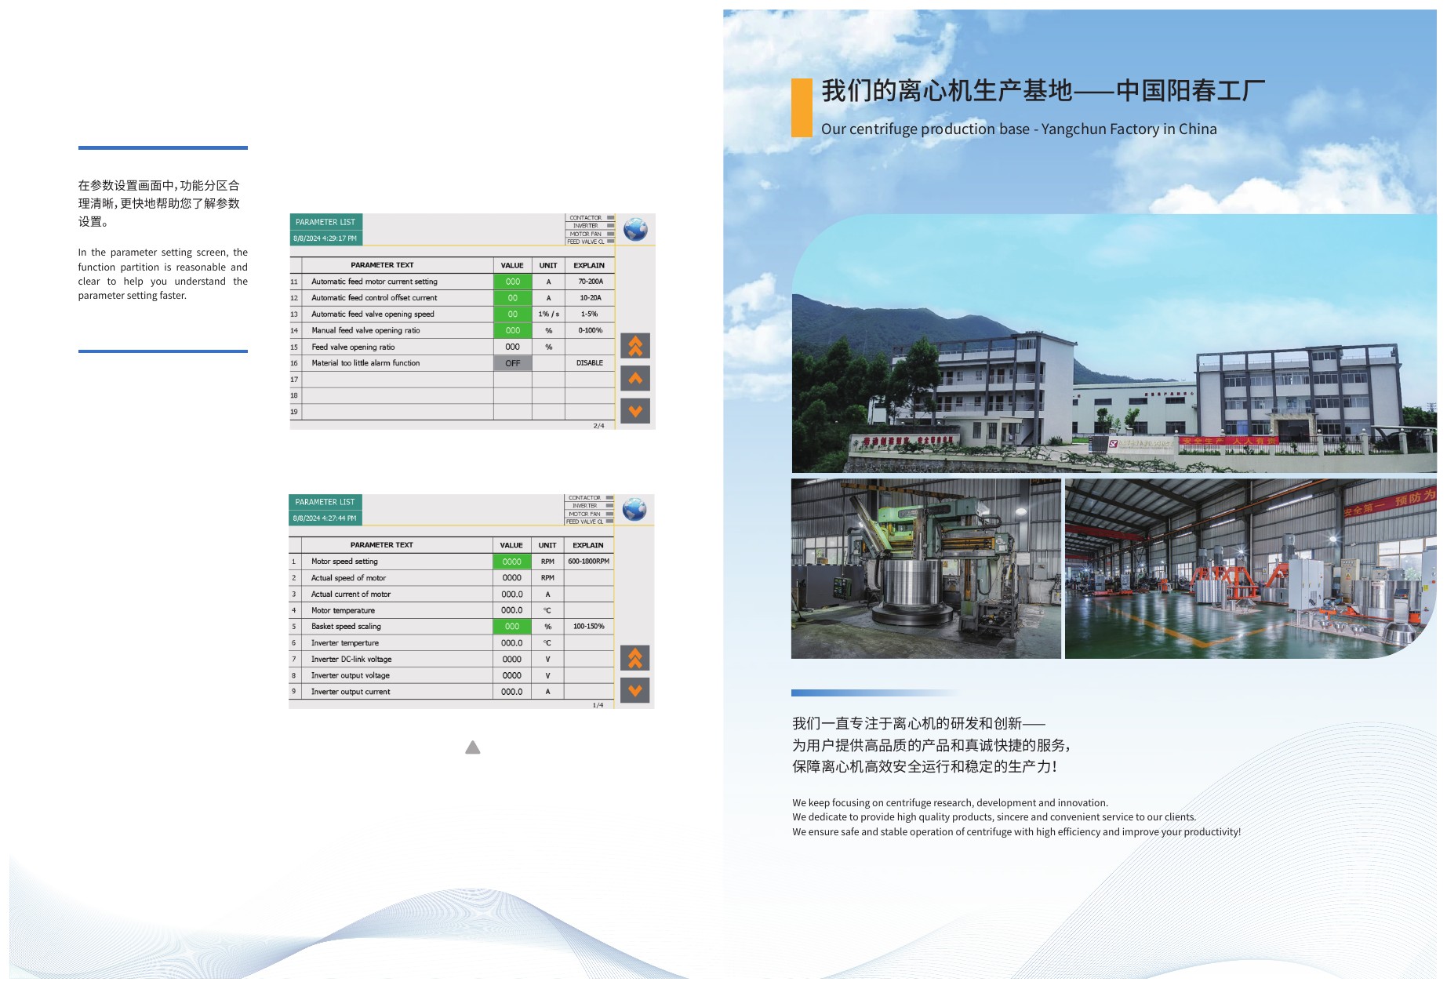Click the DISABLE explain cell
This screenshot has width=1447, height=989.
pyautogui.click(x=590, y=363)
